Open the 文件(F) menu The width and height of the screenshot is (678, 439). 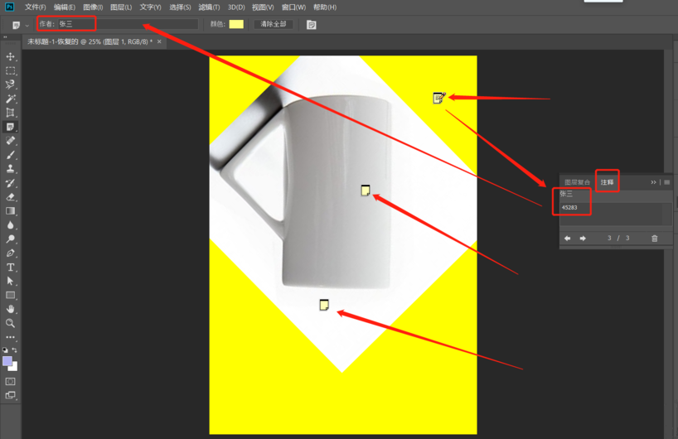(36, 7)
